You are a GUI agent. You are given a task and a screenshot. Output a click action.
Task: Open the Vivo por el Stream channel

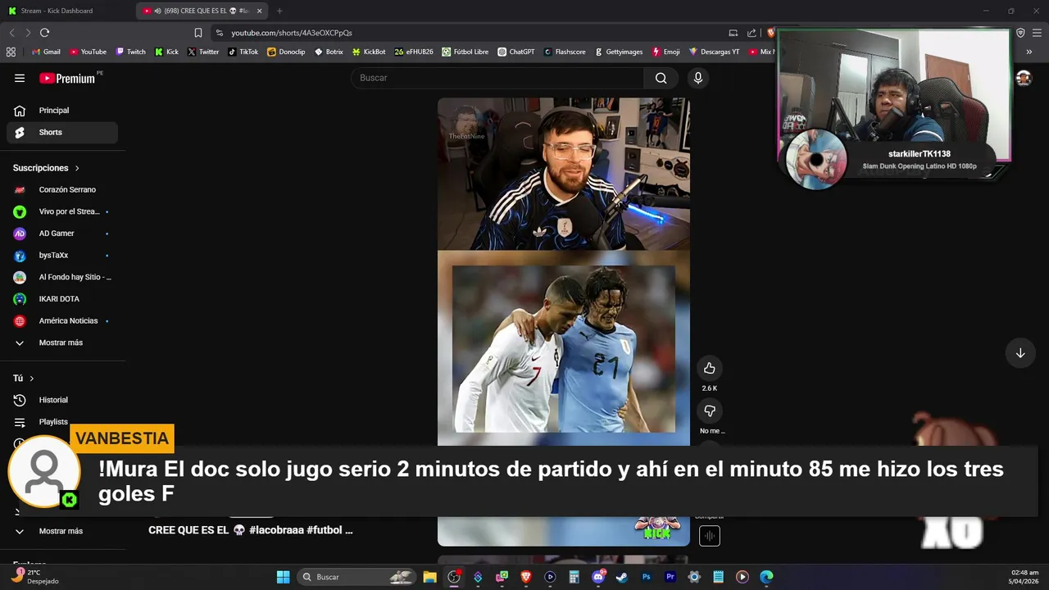[61, 211]
